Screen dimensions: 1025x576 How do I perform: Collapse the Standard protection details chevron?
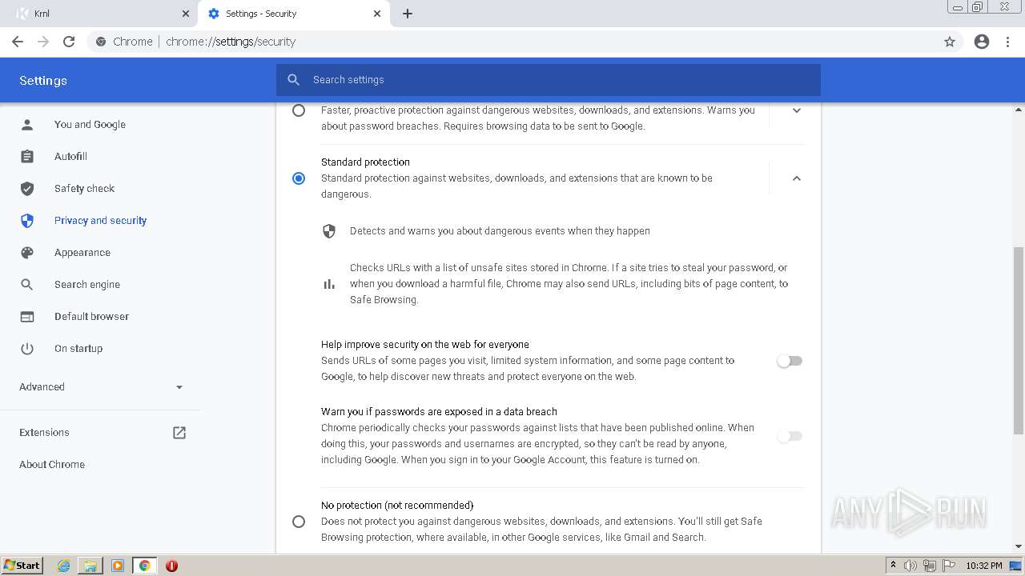pos(797,178)
